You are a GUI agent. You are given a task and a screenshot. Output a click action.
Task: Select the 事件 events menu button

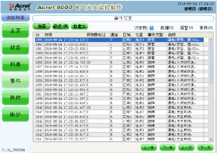pyautogui.click(x=15, y=81)
